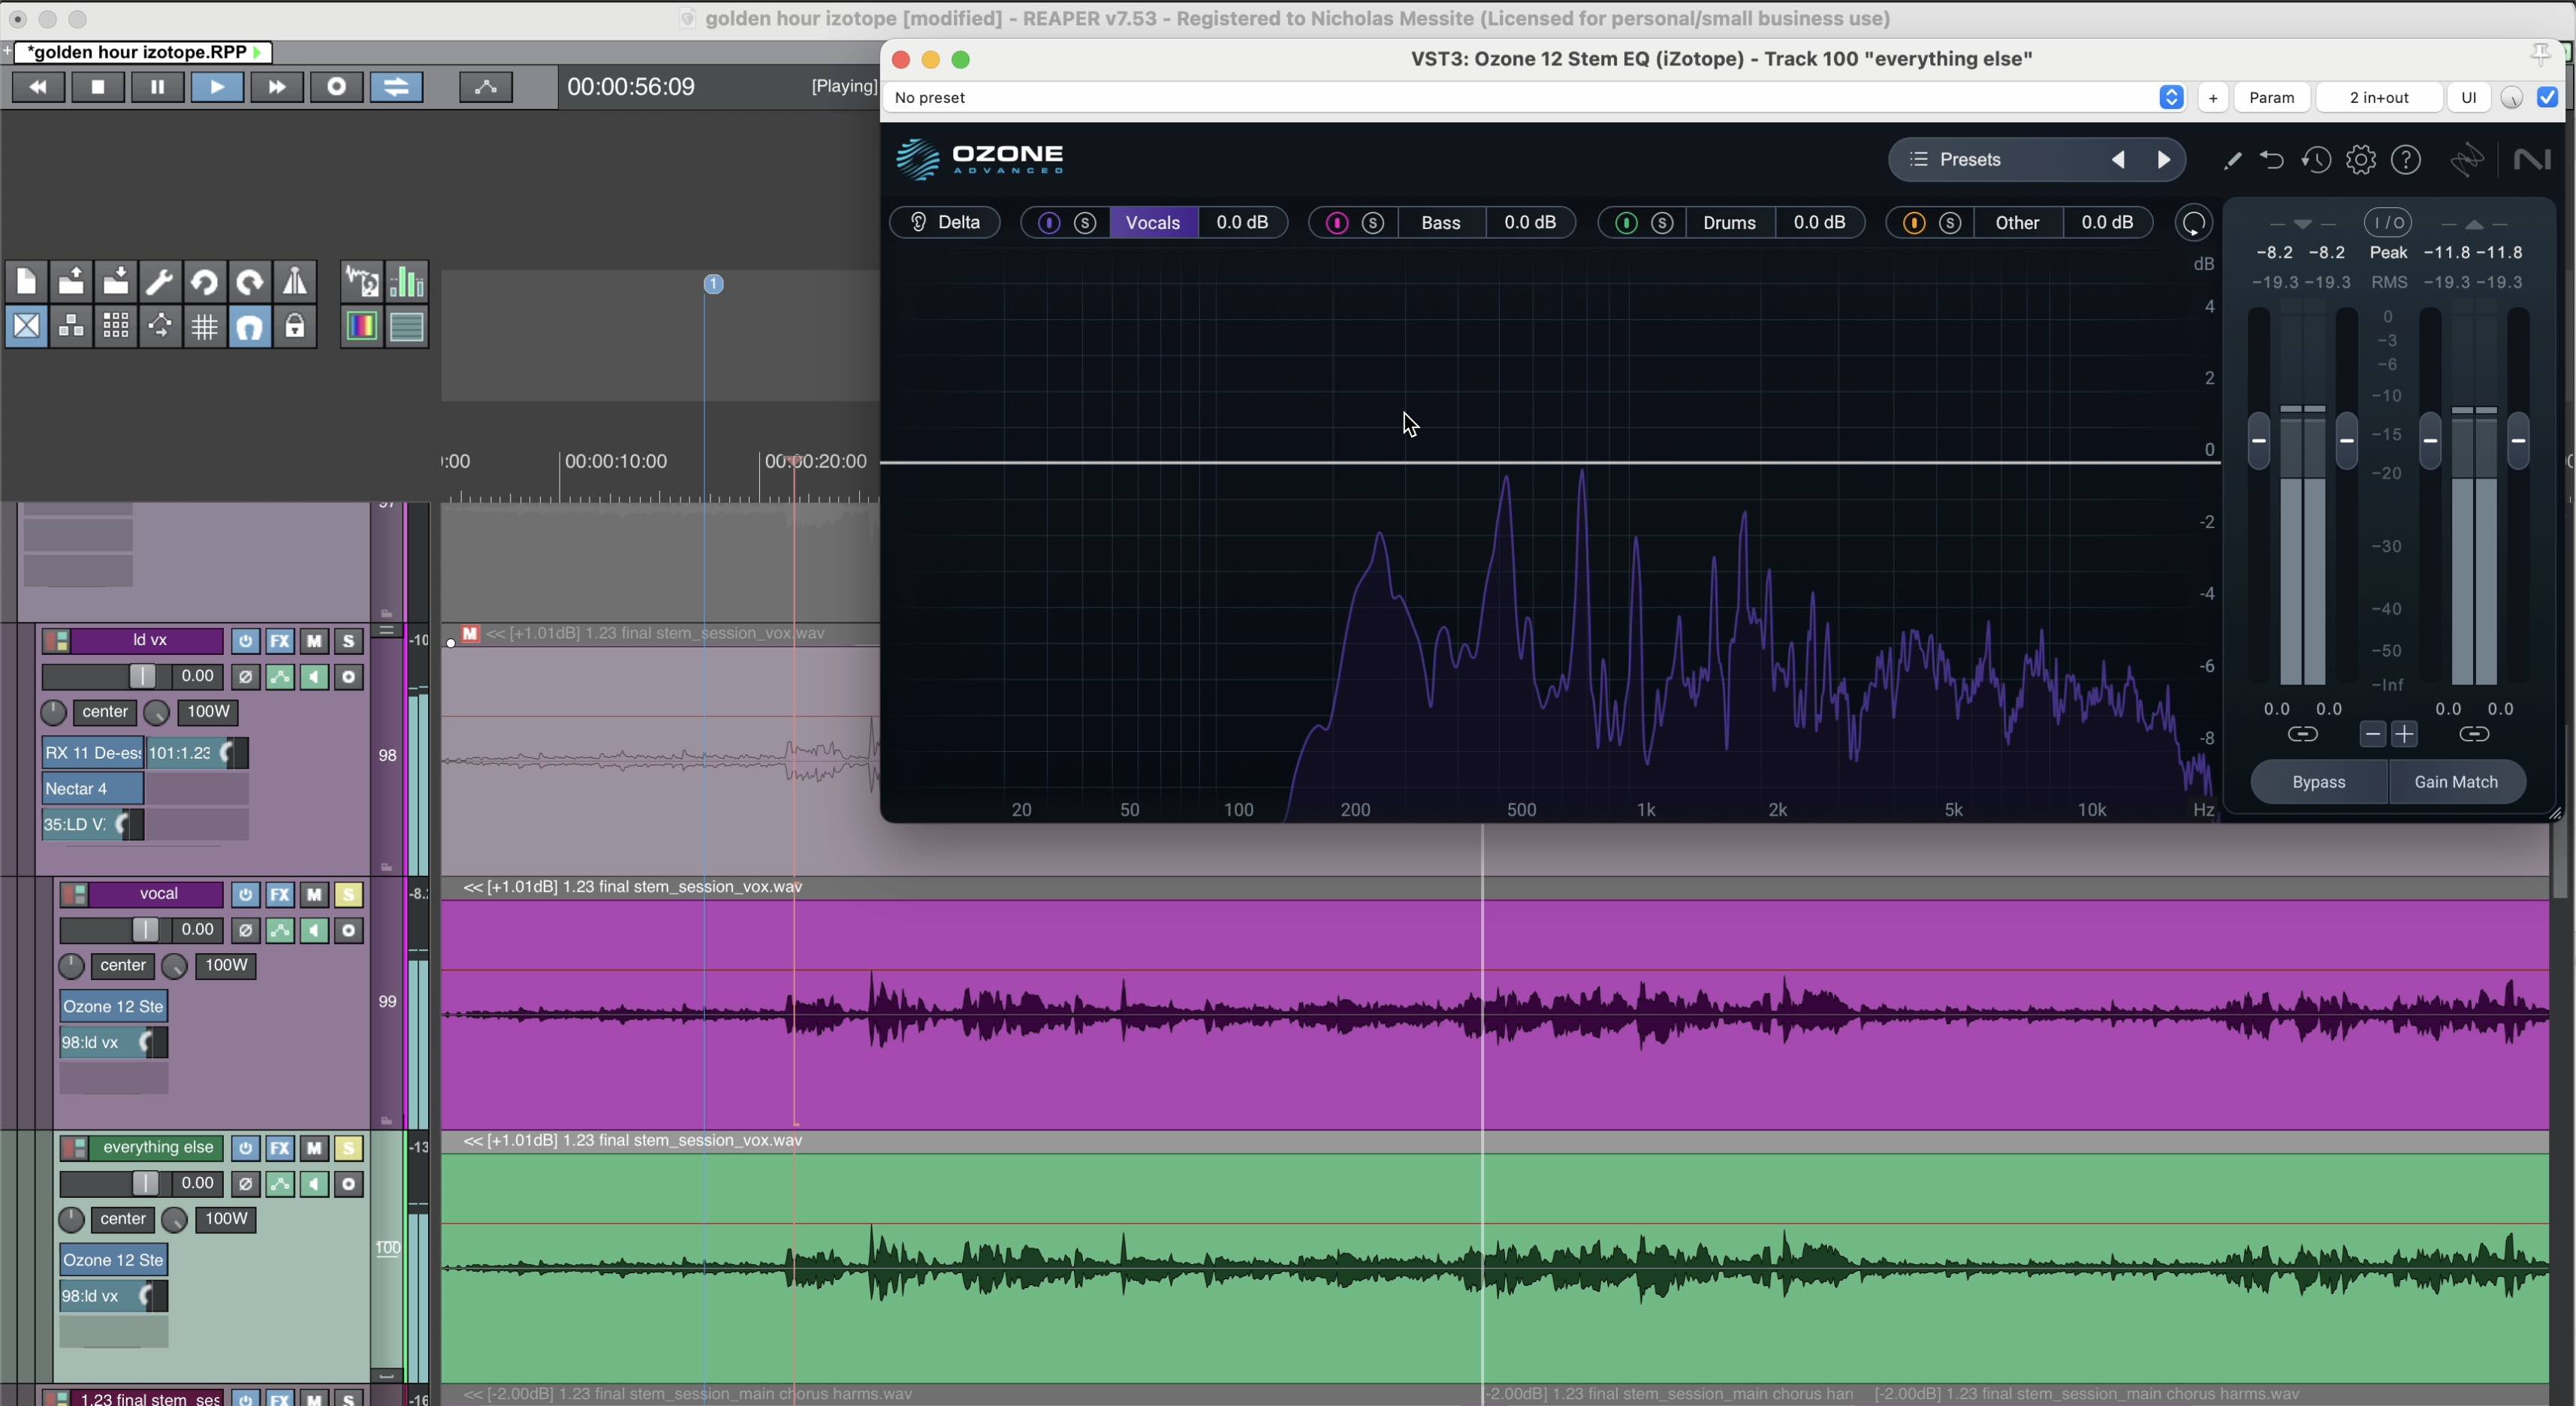
Task: Click the Bypass button in Ozone
Action: [x=2318, y=781]
